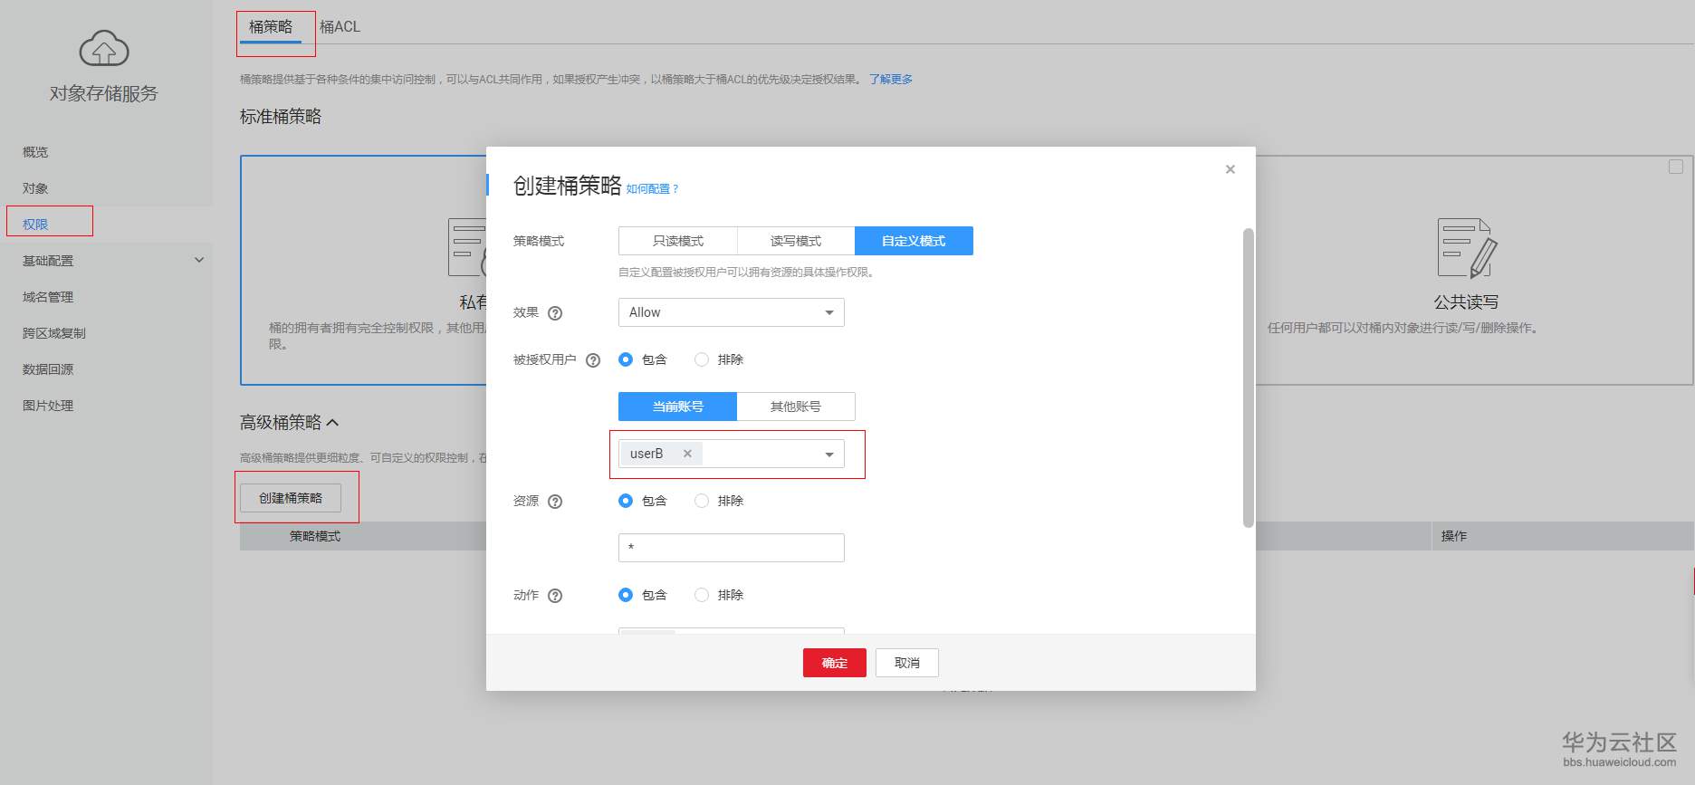Click the Object Storage Service cloud icon
The height and width of the screenshot is (785, 1695).
(x=104, y=48)
